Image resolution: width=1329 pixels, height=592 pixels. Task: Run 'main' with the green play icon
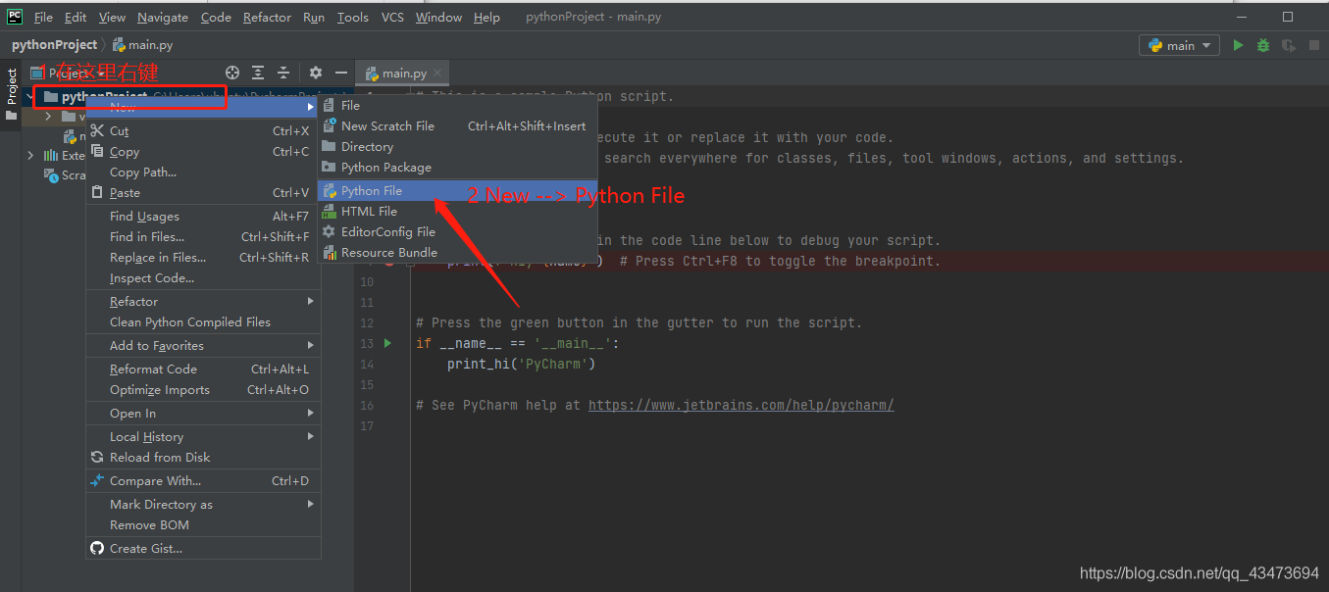pyautogui.click(x=1238, y=45)
